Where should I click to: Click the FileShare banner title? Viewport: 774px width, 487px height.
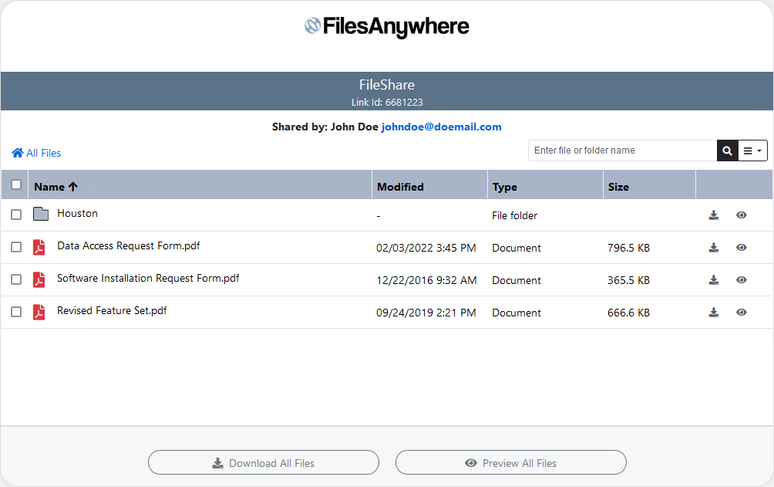[387, 85]
